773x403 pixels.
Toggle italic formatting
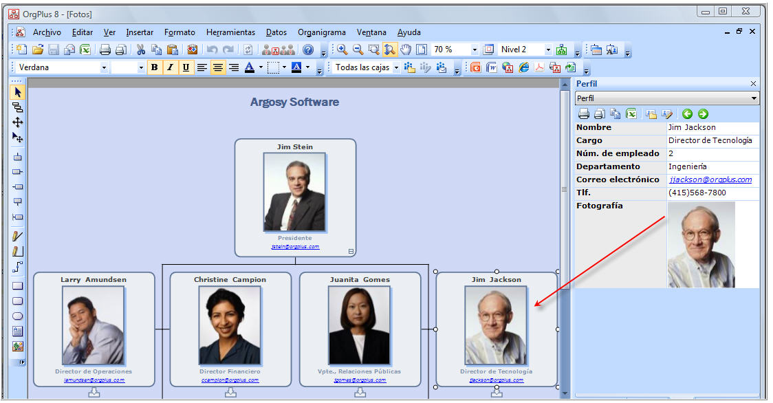tap(170, 67)
